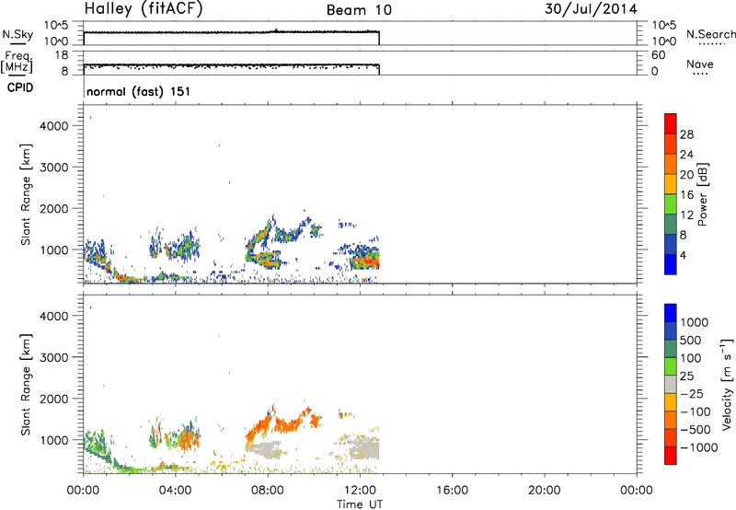This screenshot has height=510, width=736.
Task: Click the "-1000" label on Velocity colorbar
Action: (698, 447)
